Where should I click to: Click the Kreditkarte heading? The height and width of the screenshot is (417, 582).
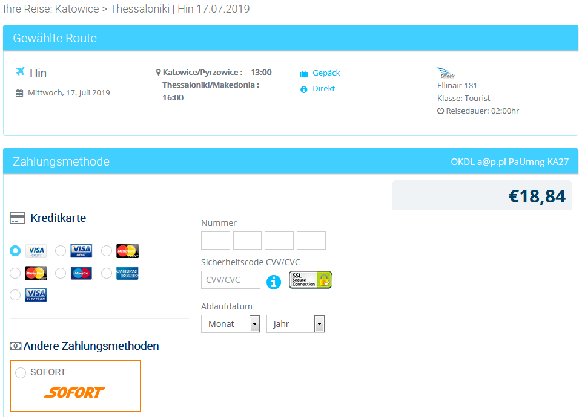[58, 218]
